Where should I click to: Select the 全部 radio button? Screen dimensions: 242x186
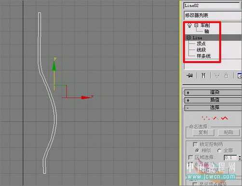(x=219, y=150)
